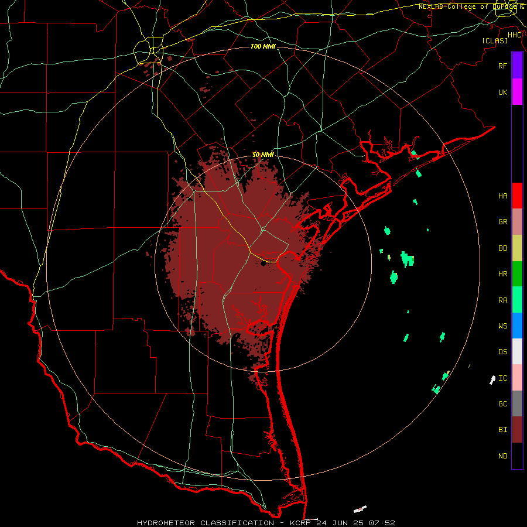Viewport: 527px width, 527px height.
Task: Click the IC light-pink legend swatch
Action: pos(517,378)
